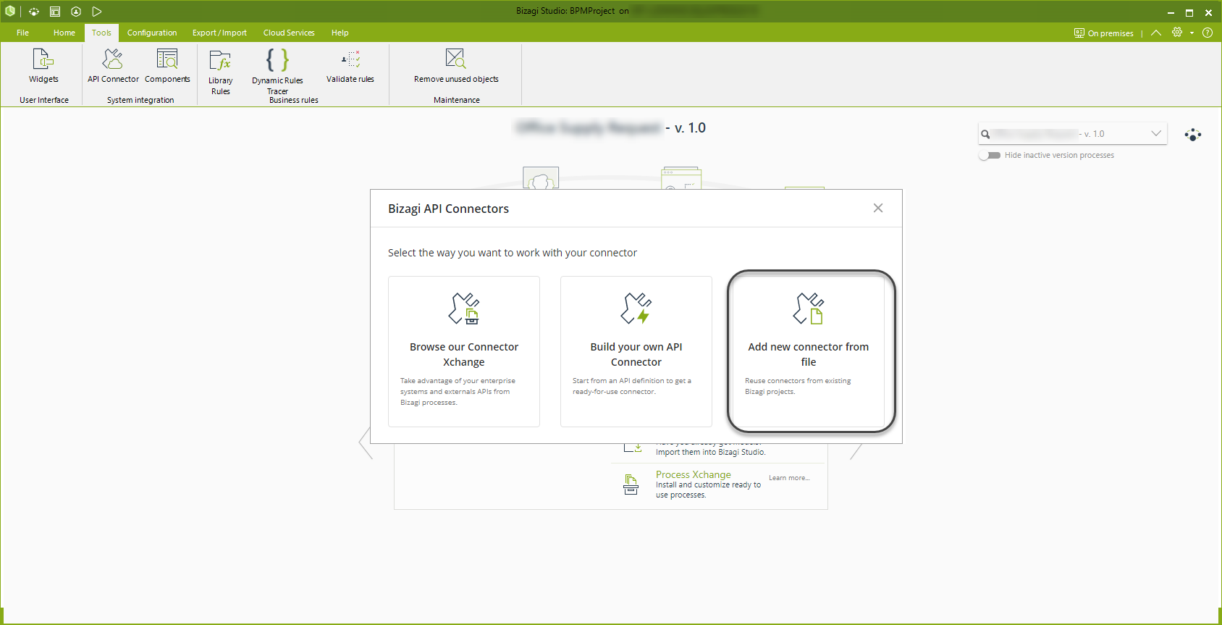The height and width of the screenshot is (625, 1222).
Task: Click the Connector Xchange plug icon
Action: click(x=463, y=309)
